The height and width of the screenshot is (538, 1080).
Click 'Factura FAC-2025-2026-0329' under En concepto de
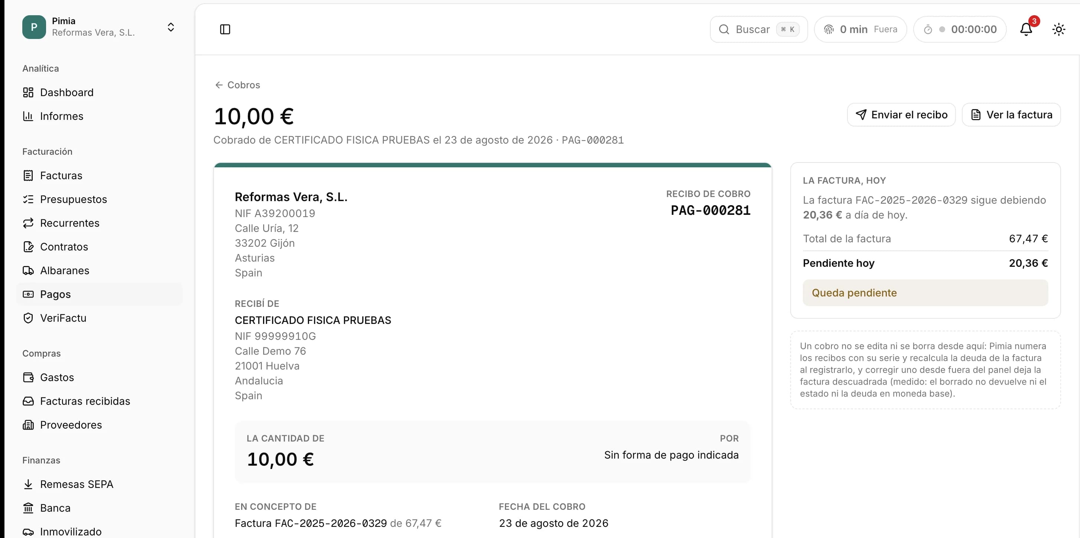pyautogui.click(x=311, y=524)
